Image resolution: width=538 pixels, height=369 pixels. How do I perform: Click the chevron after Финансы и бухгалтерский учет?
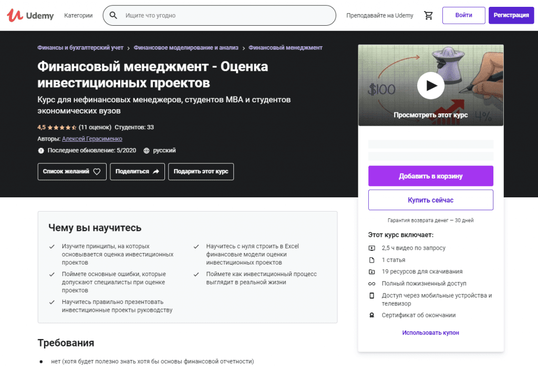point(128,48)
